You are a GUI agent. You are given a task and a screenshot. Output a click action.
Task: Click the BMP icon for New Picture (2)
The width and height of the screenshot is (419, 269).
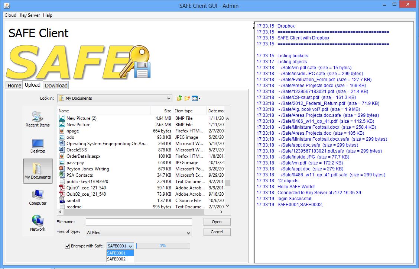(62, 118)
